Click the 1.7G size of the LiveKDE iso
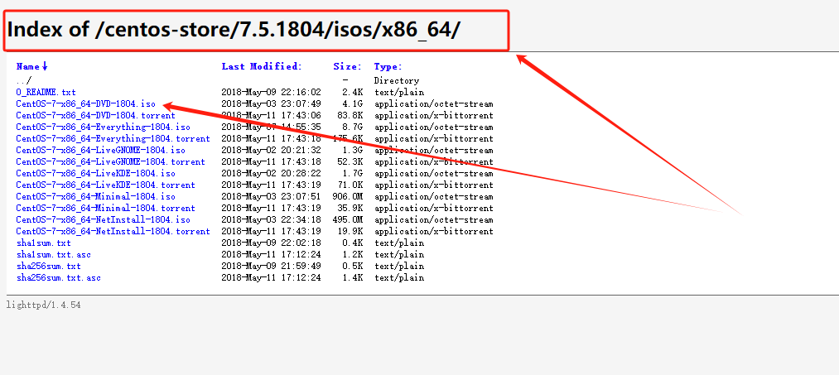839x375 pixels. tap(353, 173)
